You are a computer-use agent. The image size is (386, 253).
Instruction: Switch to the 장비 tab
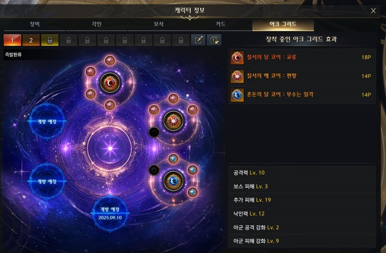point(35,24)
